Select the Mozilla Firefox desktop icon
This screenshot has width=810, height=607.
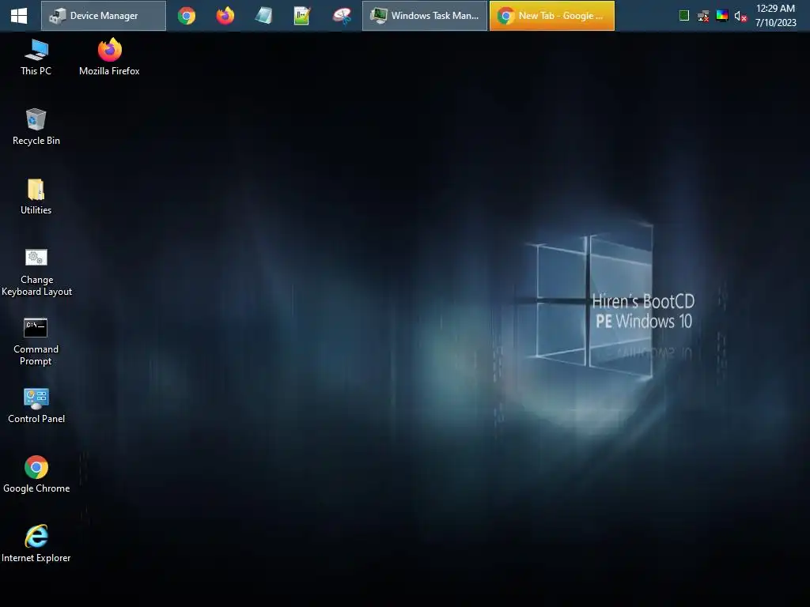tap(109, 58)
